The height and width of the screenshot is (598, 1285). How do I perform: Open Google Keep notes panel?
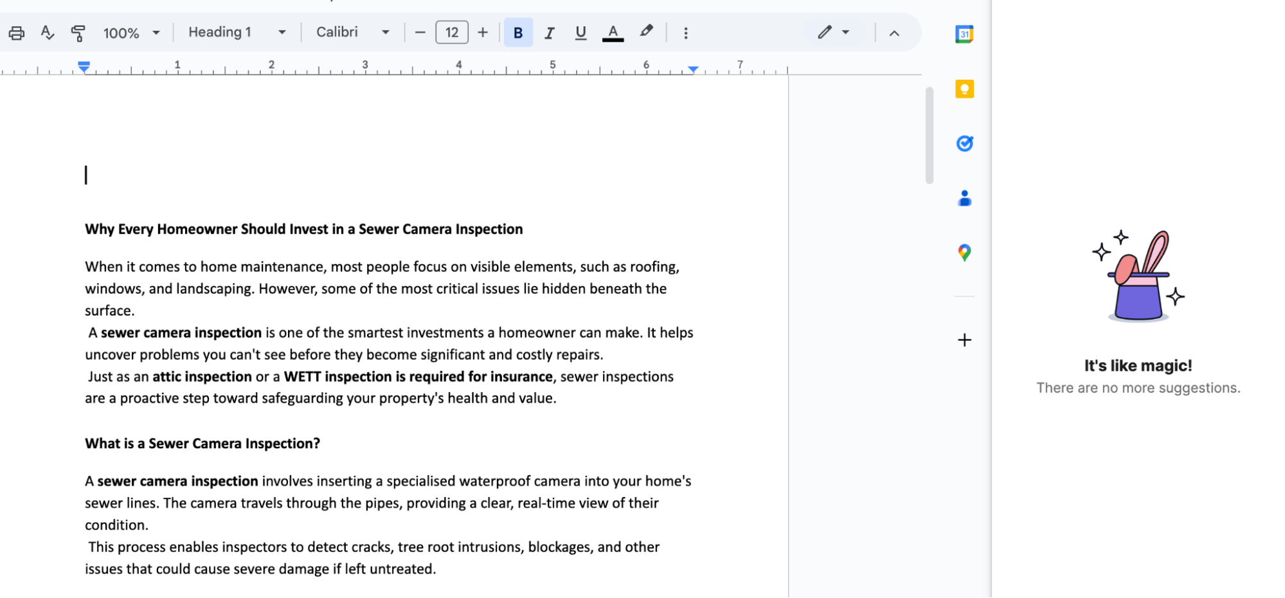click(964, 89)
